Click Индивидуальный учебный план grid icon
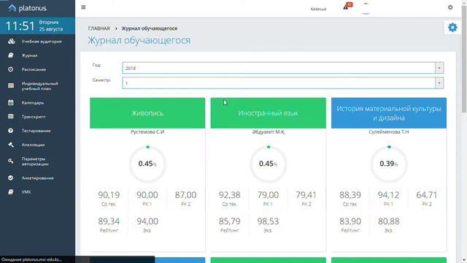 (x=11, y=86)
